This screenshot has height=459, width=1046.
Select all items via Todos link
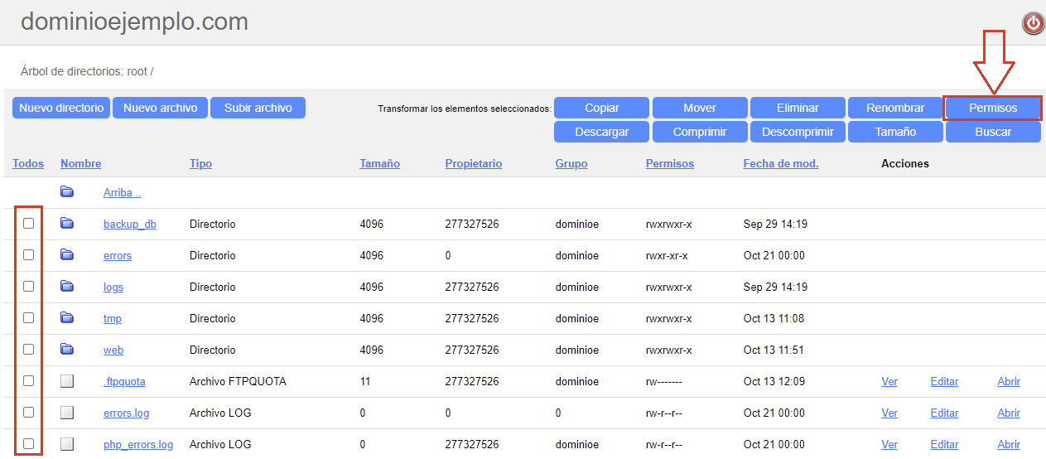click(x=28, y=163)
